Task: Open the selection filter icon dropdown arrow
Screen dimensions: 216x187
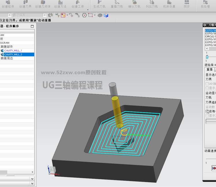Action: point(67,15)
